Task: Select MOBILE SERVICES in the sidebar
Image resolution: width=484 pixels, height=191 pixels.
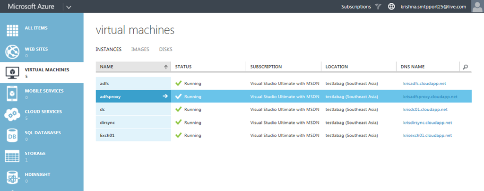Action: pos(44,91)
